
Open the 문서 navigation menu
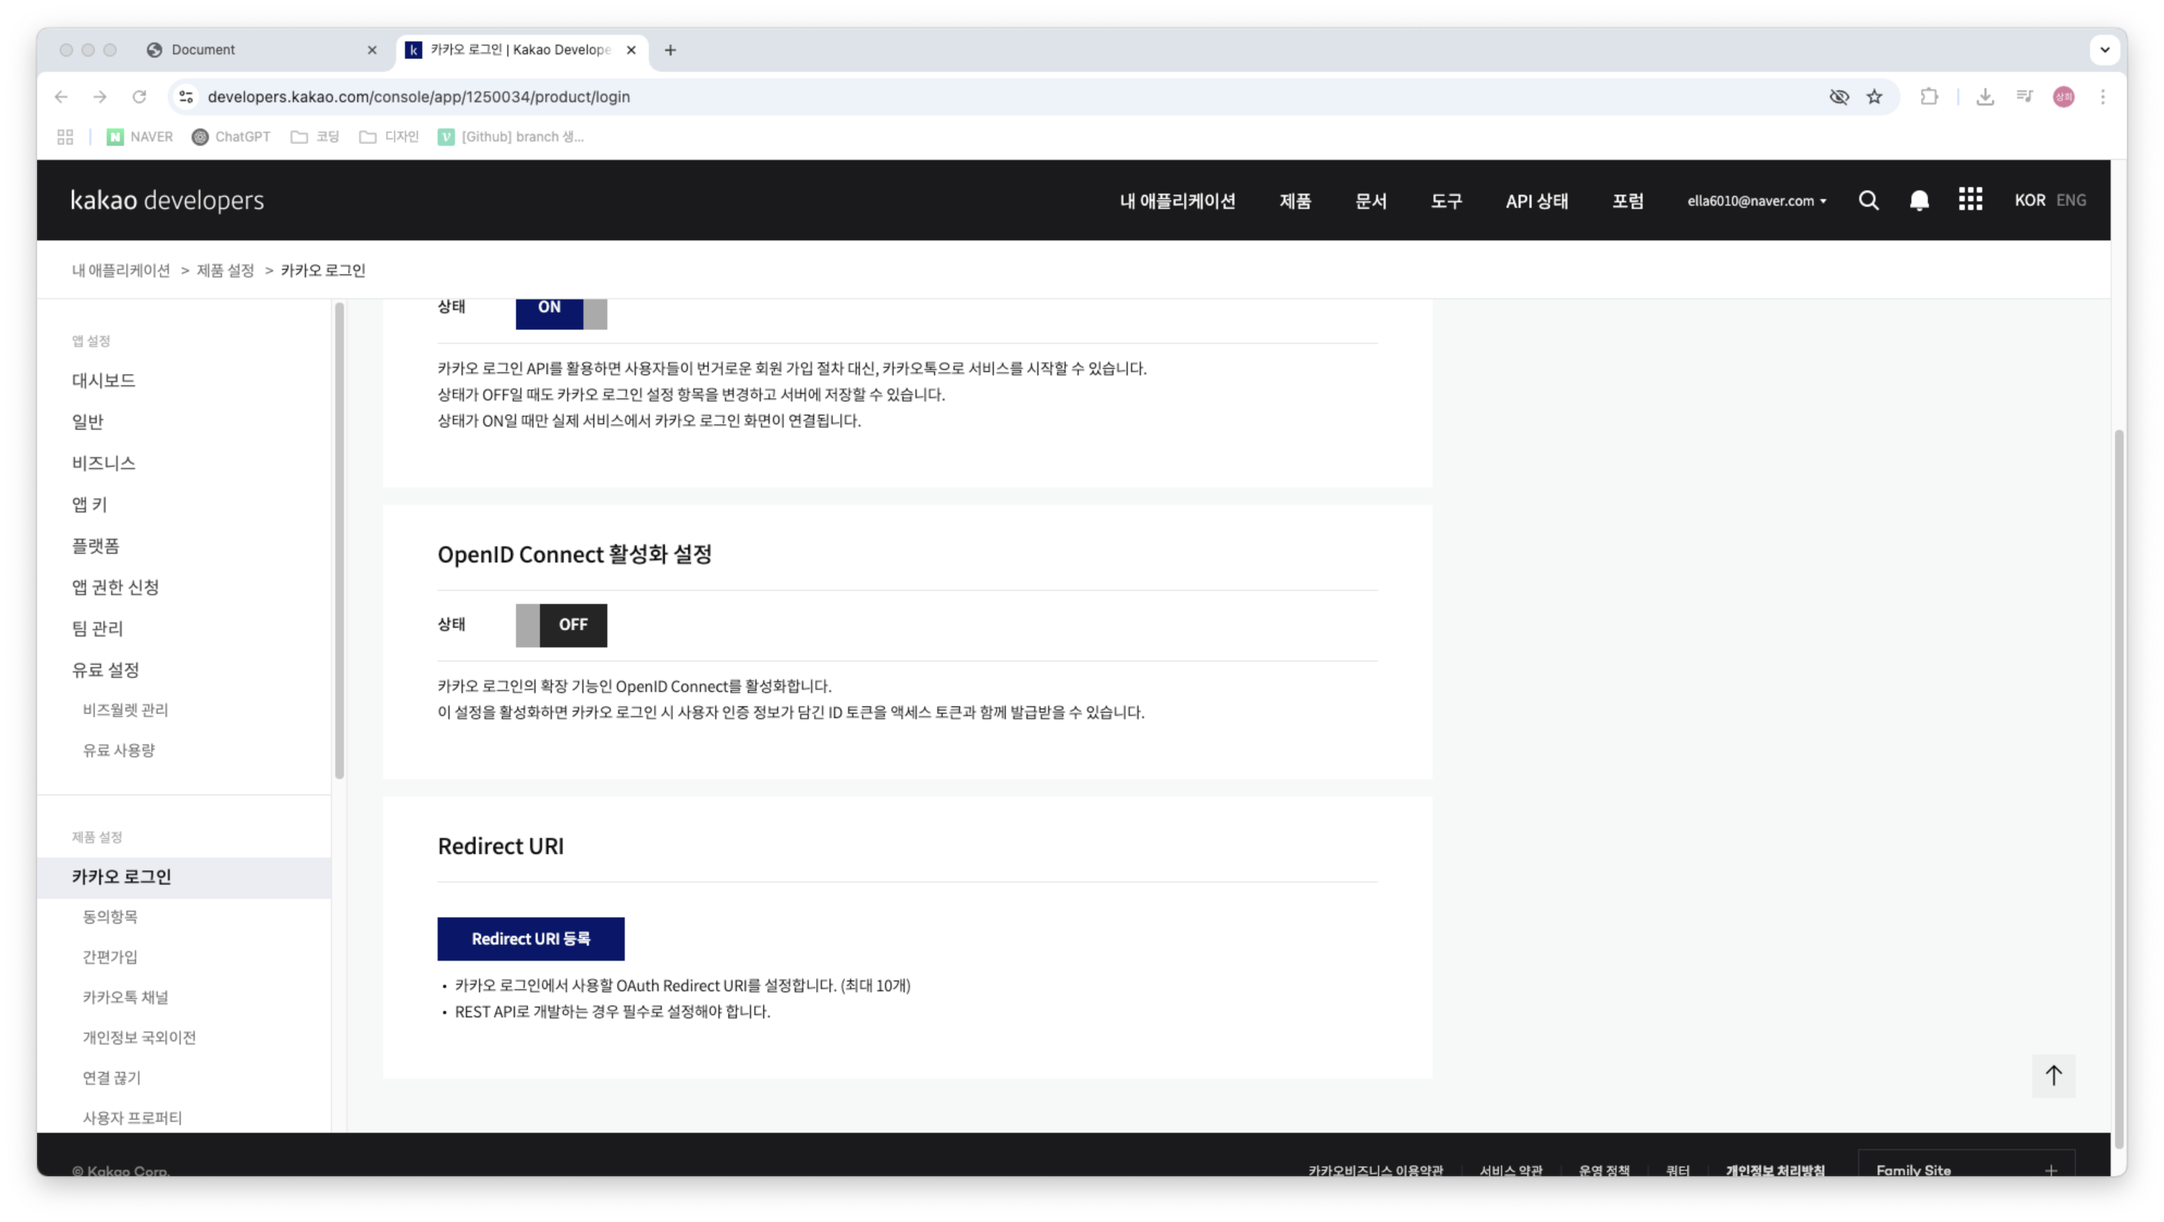[x=1370, y=201]
